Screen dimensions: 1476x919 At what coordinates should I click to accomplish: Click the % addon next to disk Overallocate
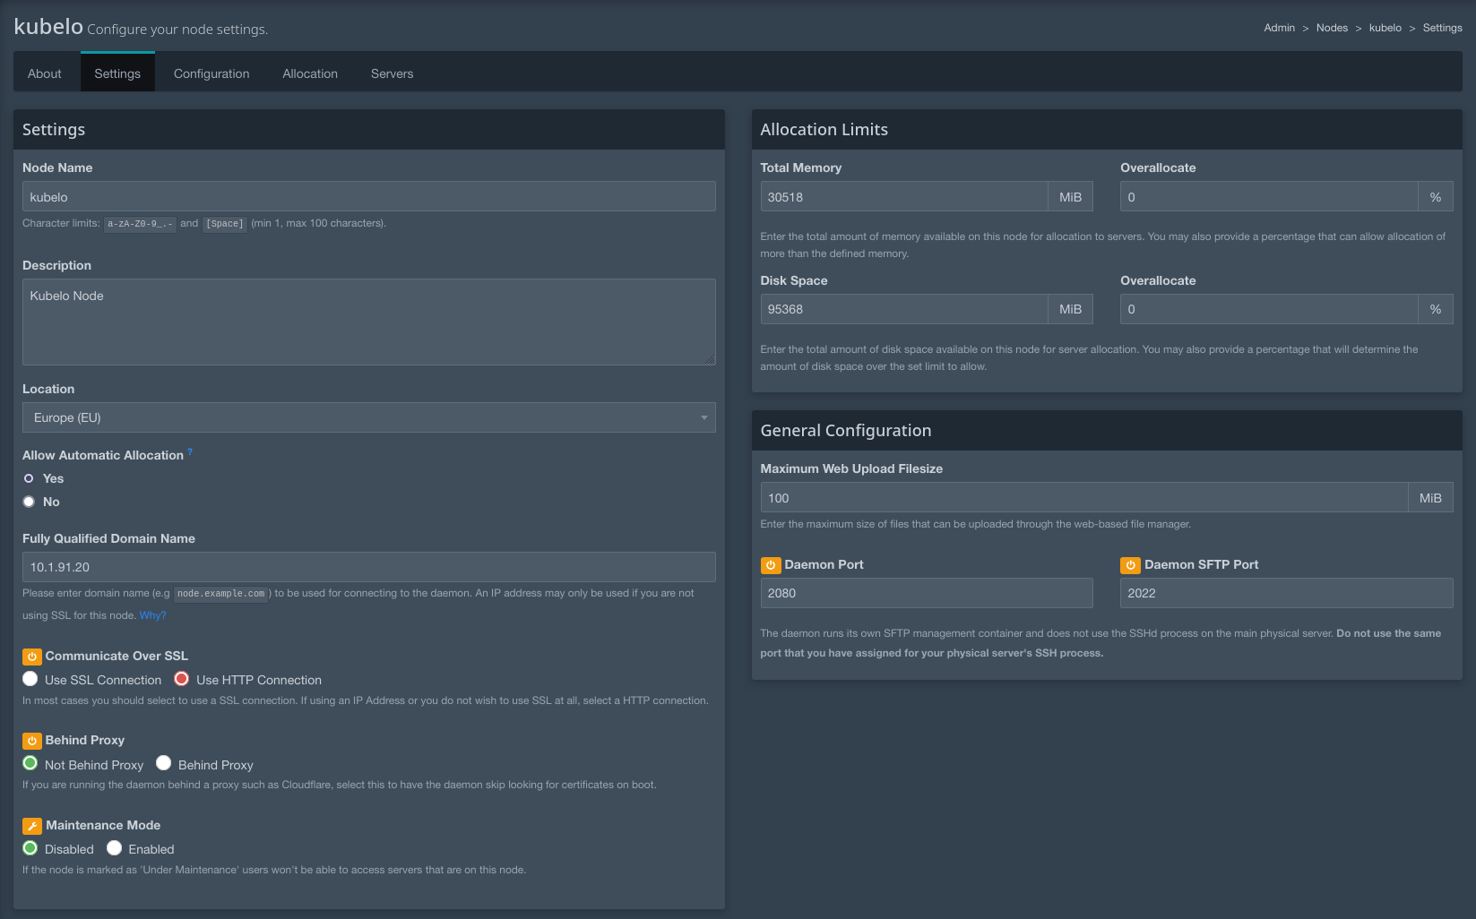[x=1436, y=309]
